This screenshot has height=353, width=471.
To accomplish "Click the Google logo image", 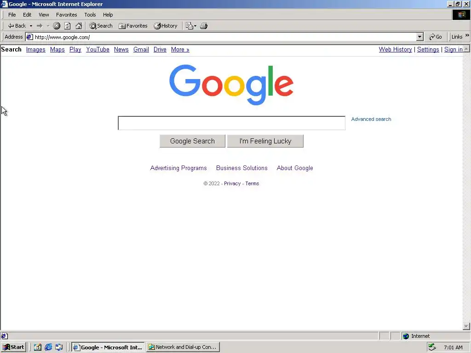I will tap(231, 85).
